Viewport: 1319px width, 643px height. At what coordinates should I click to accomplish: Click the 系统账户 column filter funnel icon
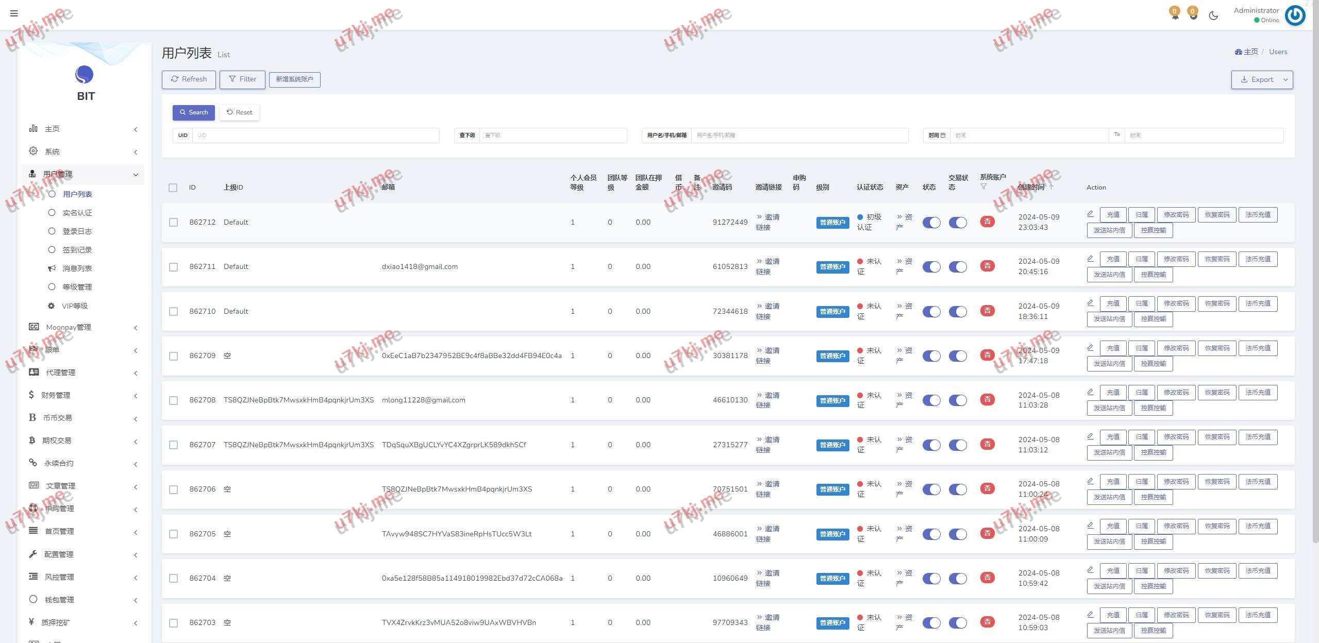[983, 187]
